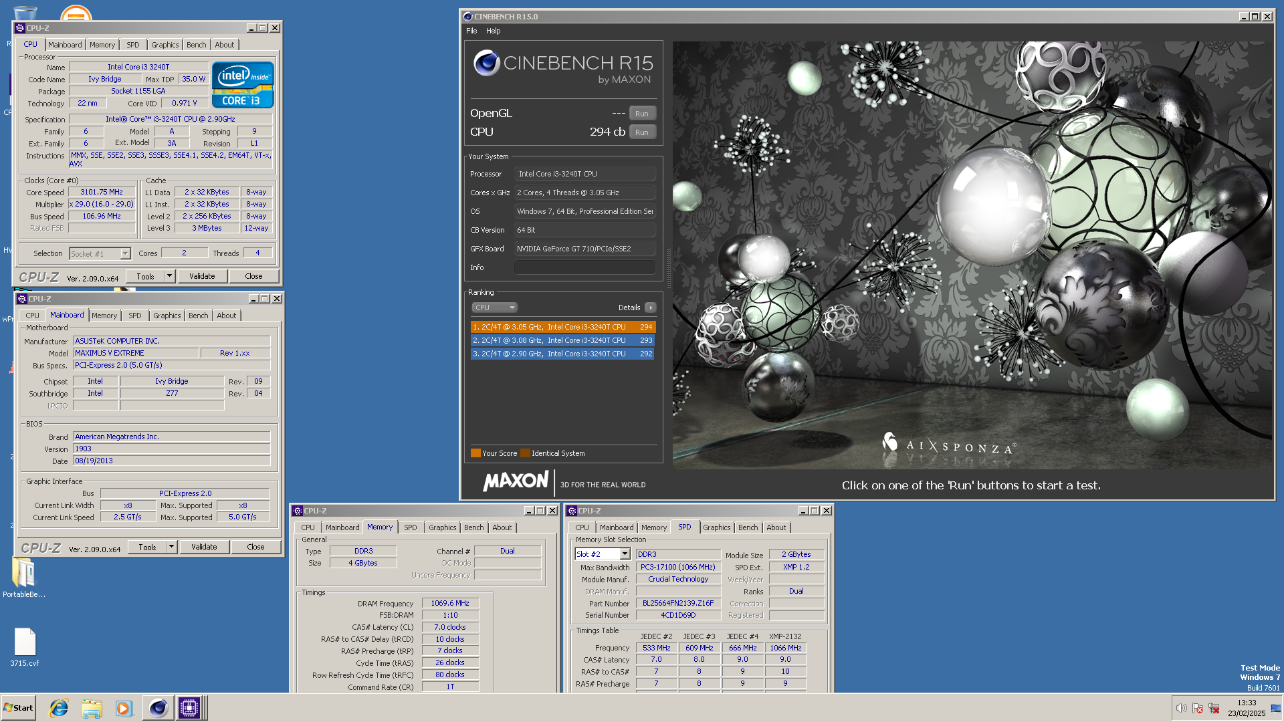Click the part number BL25664FN2139.Z16F

click(678, 603)
